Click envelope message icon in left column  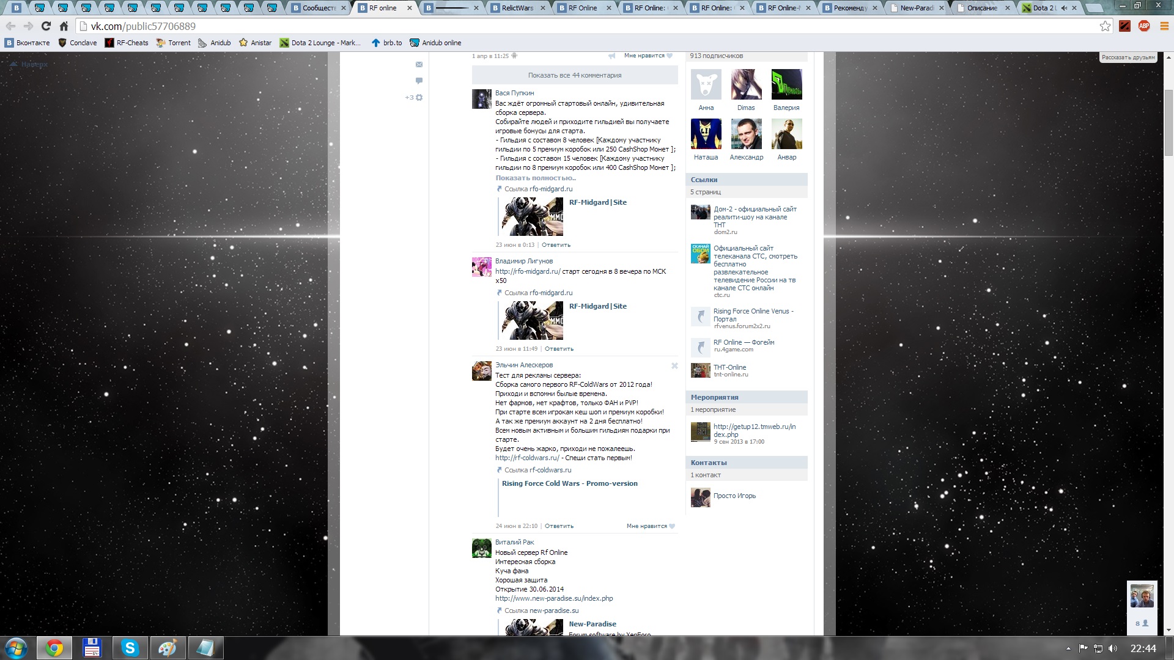pos(419,64)
